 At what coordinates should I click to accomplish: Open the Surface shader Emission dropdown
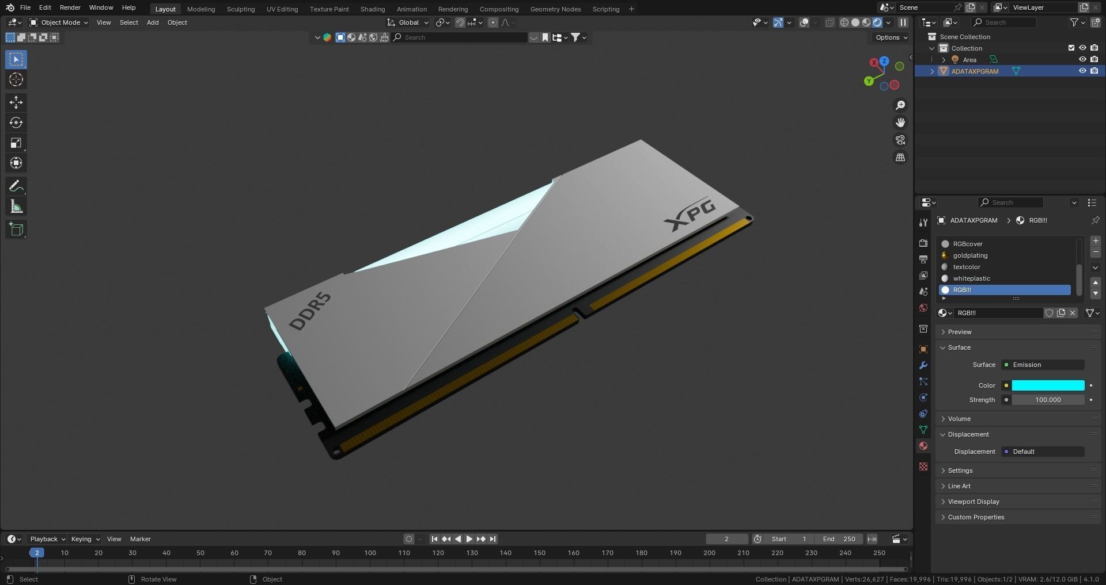(1043, 365)
